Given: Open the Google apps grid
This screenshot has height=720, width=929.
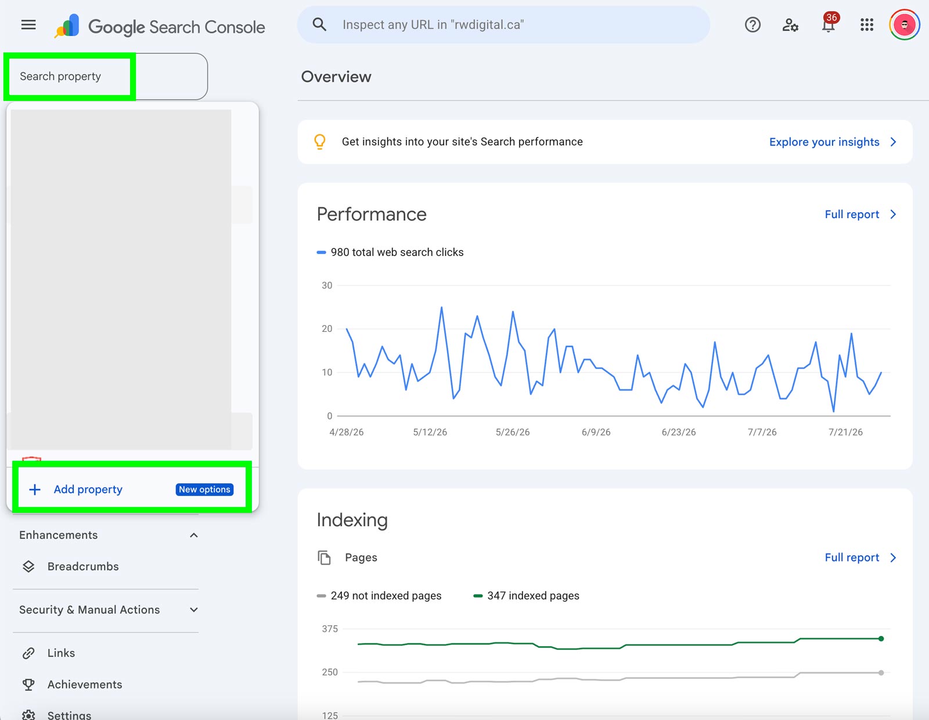Looking at the screenshot, I should click(867, 24).
